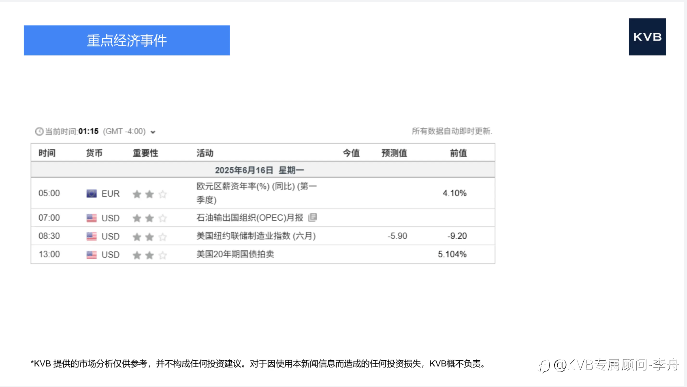Click the 2025年6月16日 星期一 date row

coord(263,170)
